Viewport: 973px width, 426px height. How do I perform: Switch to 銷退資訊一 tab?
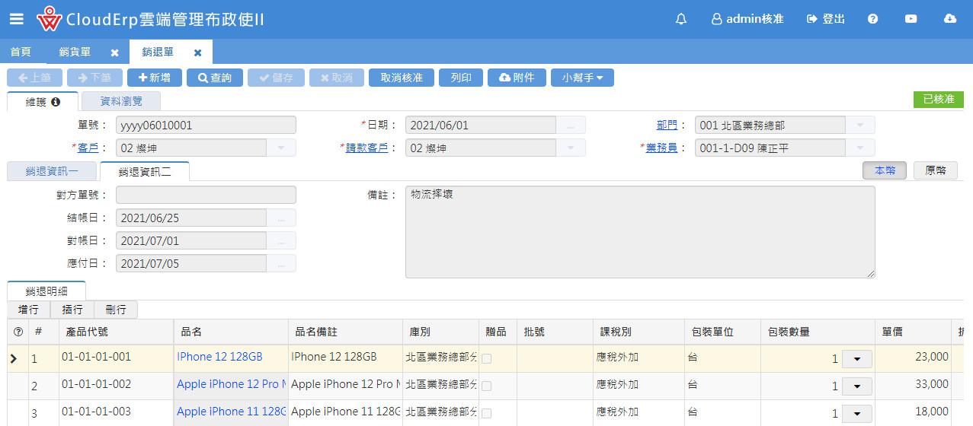52,171
